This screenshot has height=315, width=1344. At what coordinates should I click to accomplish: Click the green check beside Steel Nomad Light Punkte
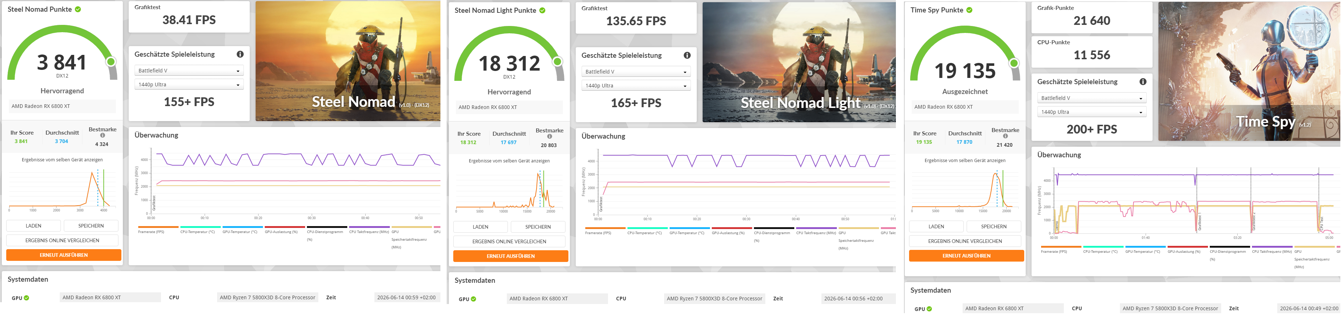(x=542, y=10)
